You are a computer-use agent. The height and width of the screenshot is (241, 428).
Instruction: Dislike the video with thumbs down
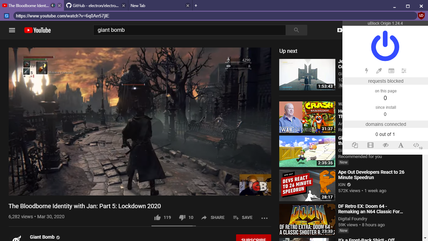click(x=186, y=218)
